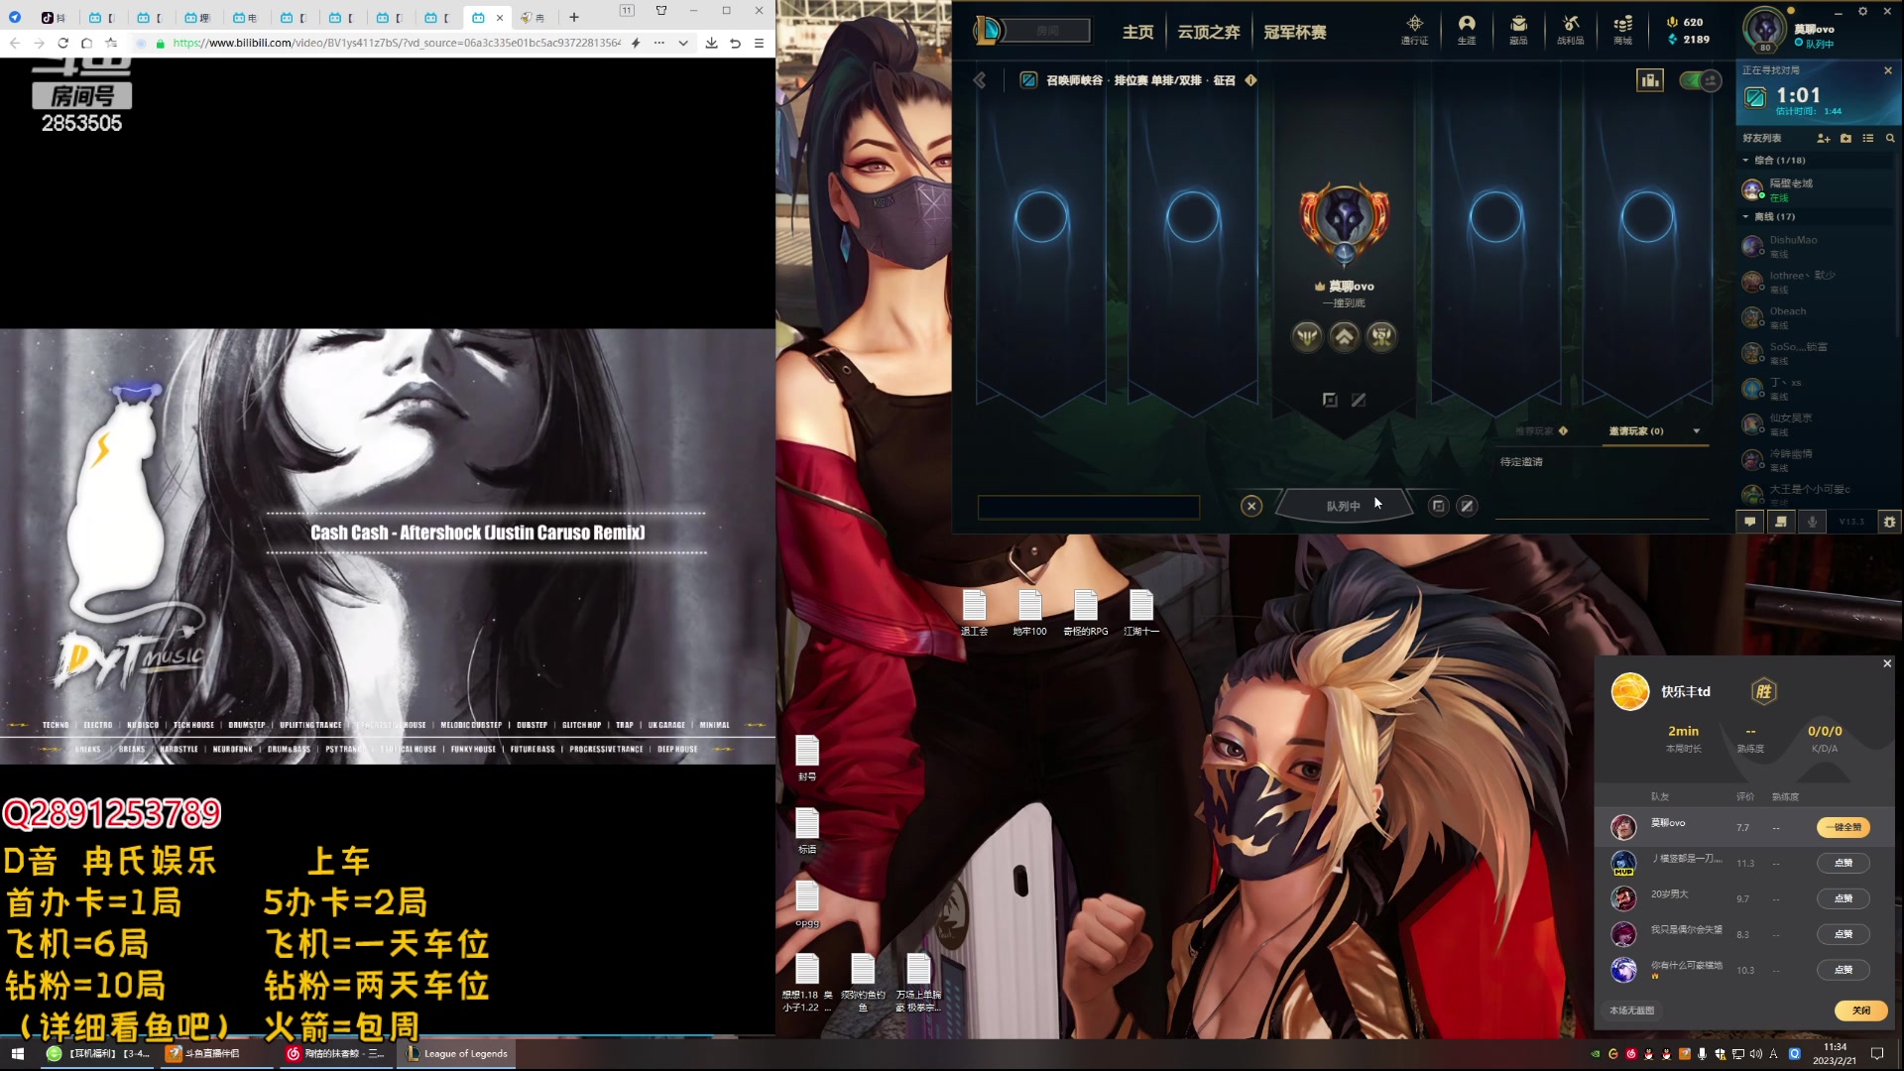Select offline friend DishuMao

[1817, 246]
